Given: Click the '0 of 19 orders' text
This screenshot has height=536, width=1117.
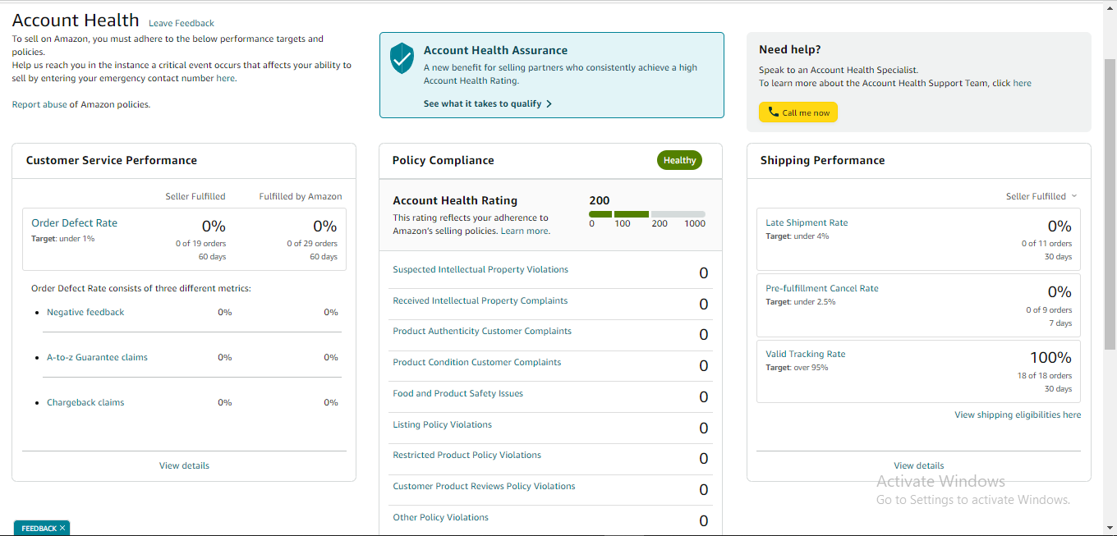Looking at the screenshot, I should (200, 244).
